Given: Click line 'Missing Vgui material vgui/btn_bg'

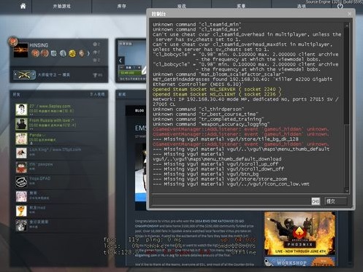Looking at the screenshot, I should point(206,174).
